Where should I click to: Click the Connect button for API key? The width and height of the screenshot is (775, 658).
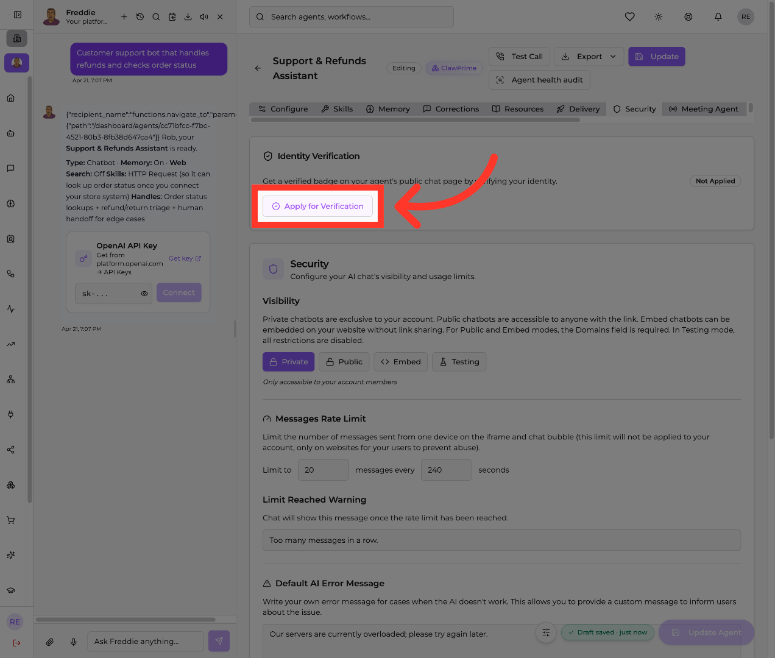[179, 293]
